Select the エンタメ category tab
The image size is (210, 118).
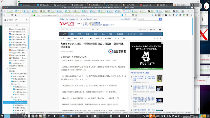(90, 38)
